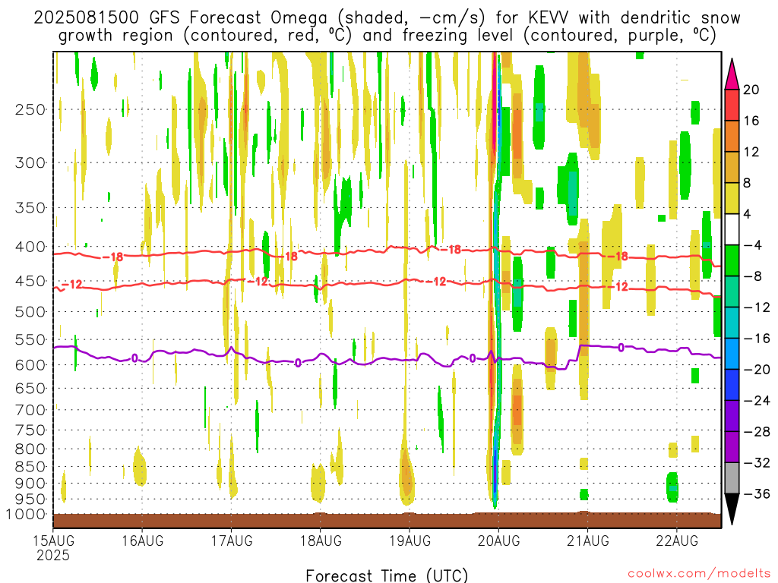Viewport: 778px width, 583px height.
Task: Click the yellow colorbar segment between 4 and 8
Action: coord(732,198)
